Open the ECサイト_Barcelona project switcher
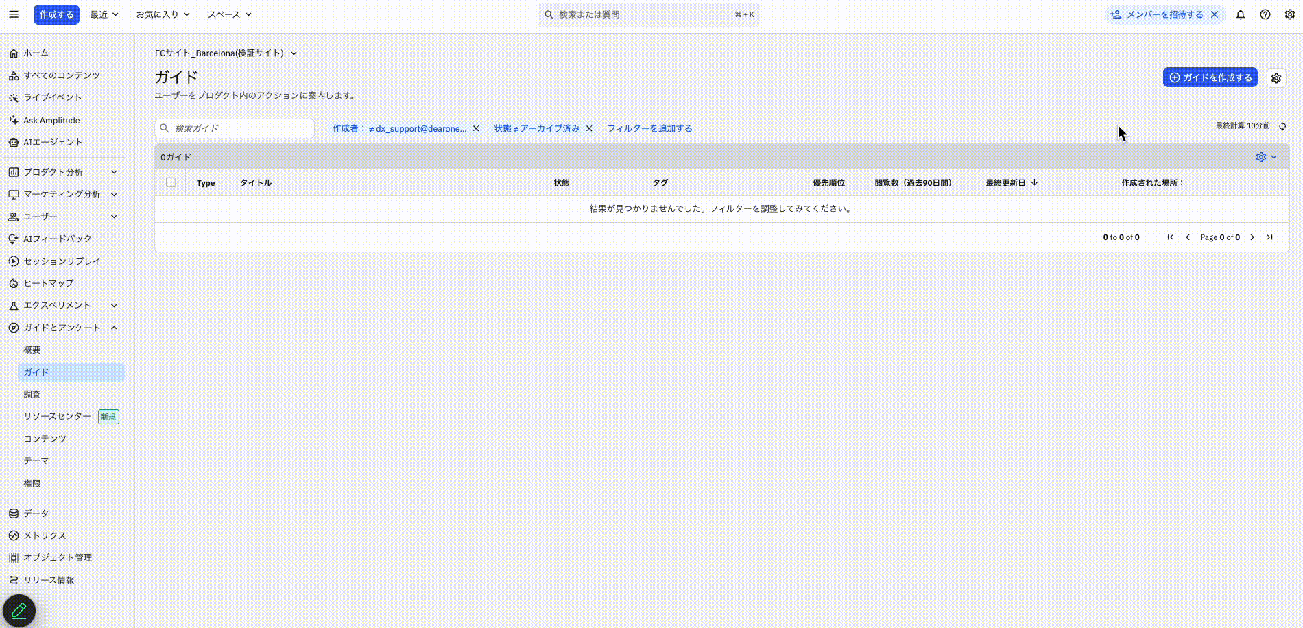 pos(225,53)
